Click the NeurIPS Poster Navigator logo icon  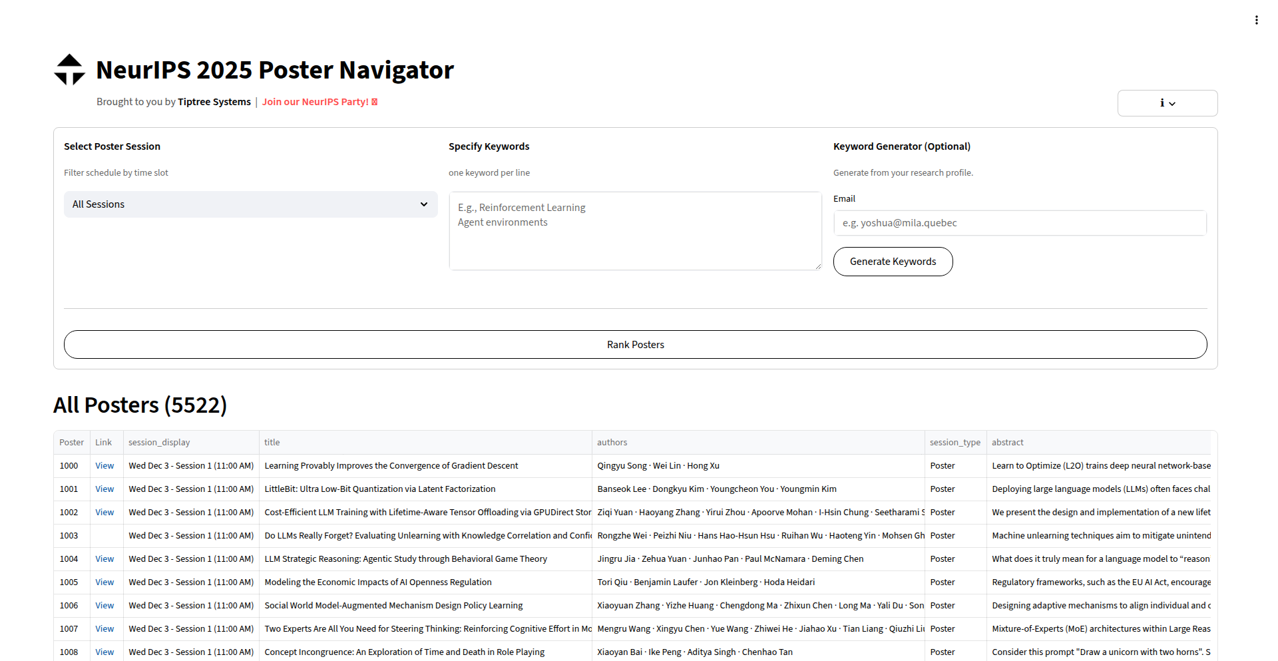coord(69,69)
